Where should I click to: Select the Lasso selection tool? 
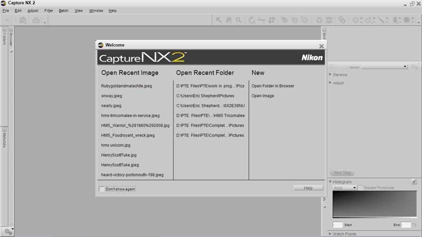pos(370,20)
